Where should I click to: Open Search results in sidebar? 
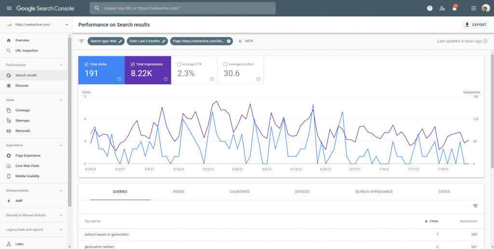34,76
